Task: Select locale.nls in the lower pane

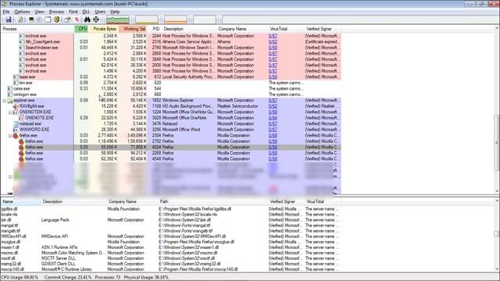Action: click(170, 215)
